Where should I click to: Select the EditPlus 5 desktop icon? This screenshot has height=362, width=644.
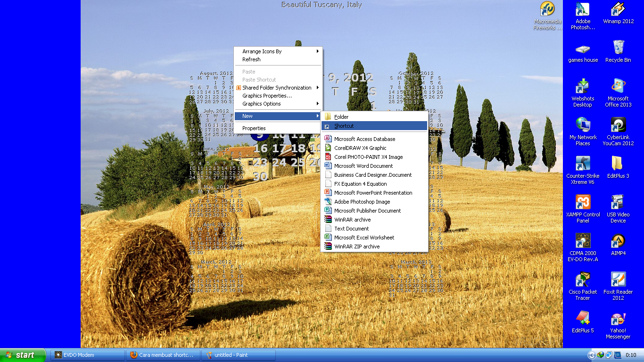[x=583, y=322]
